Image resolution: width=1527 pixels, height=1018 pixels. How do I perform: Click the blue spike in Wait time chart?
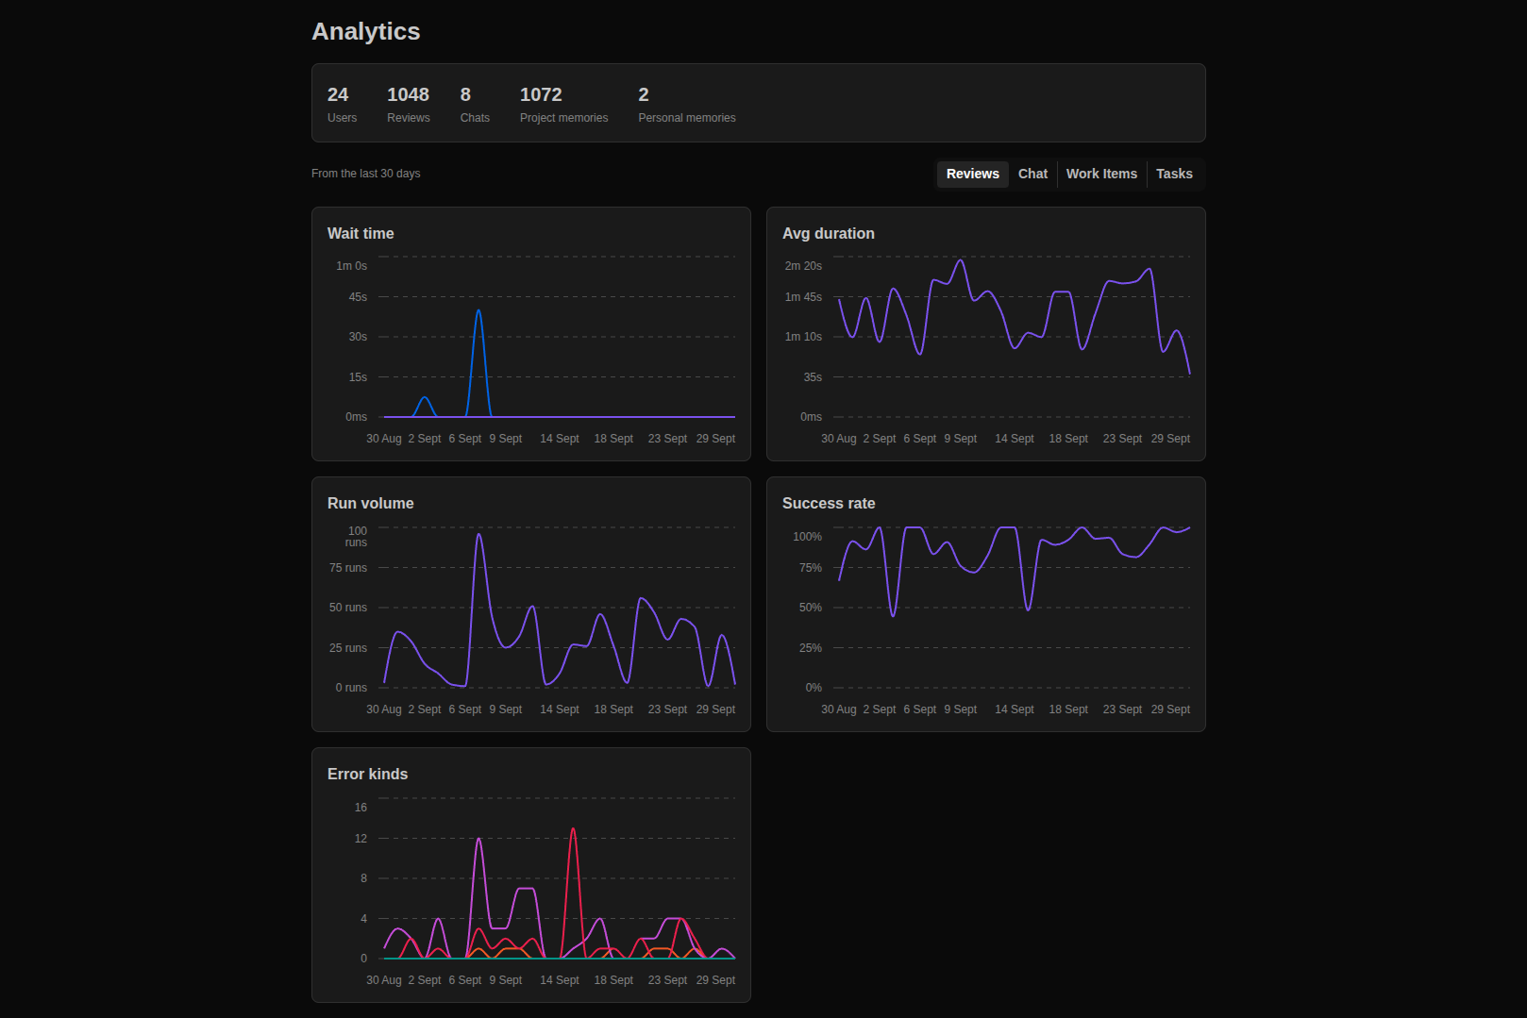(478, 312)
